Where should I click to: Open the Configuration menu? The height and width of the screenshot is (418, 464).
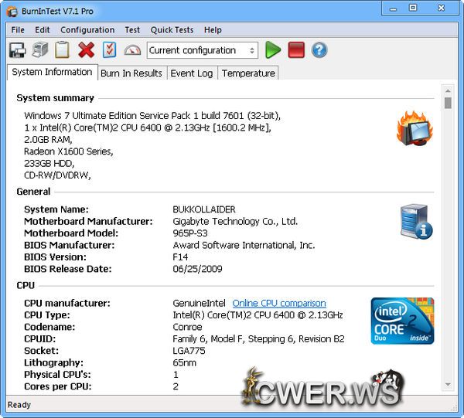[x=87, y=30]
